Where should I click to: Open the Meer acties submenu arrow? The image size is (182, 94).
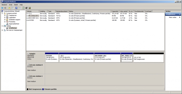click(x=180, y=17)
